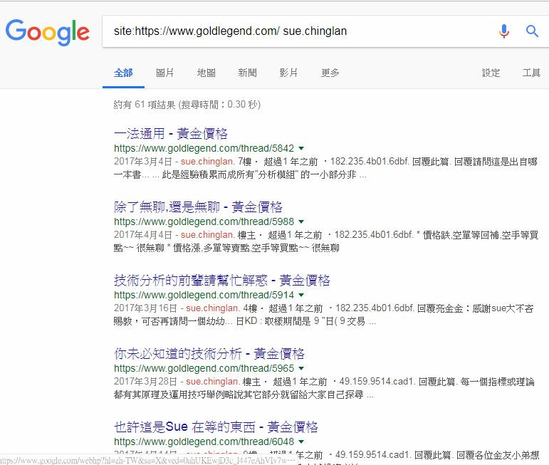Click the search query input field
The image size is (549, 465).
tap(299, 31)
